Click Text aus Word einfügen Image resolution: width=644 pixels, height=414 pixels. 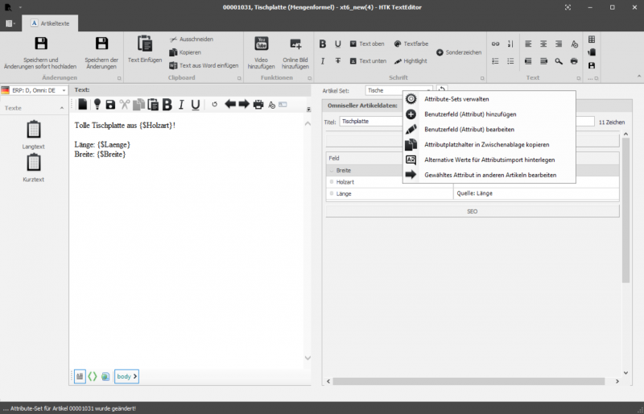click(208, 65)
